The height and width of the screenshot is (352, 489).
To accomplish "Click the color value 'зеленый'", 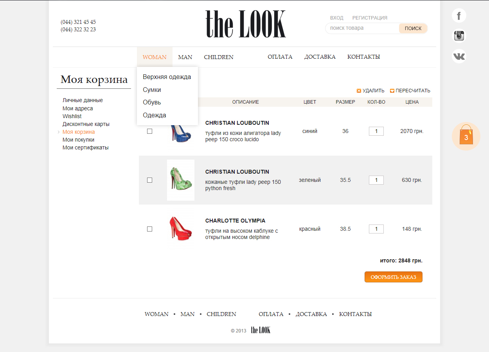I will coord(310,180).
